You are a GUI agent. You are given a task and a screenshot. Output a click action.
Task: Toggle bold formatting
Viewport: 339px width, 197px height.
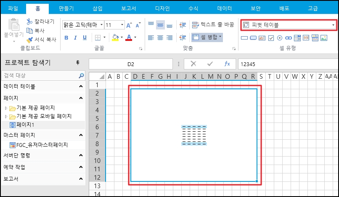pos(66,38)
